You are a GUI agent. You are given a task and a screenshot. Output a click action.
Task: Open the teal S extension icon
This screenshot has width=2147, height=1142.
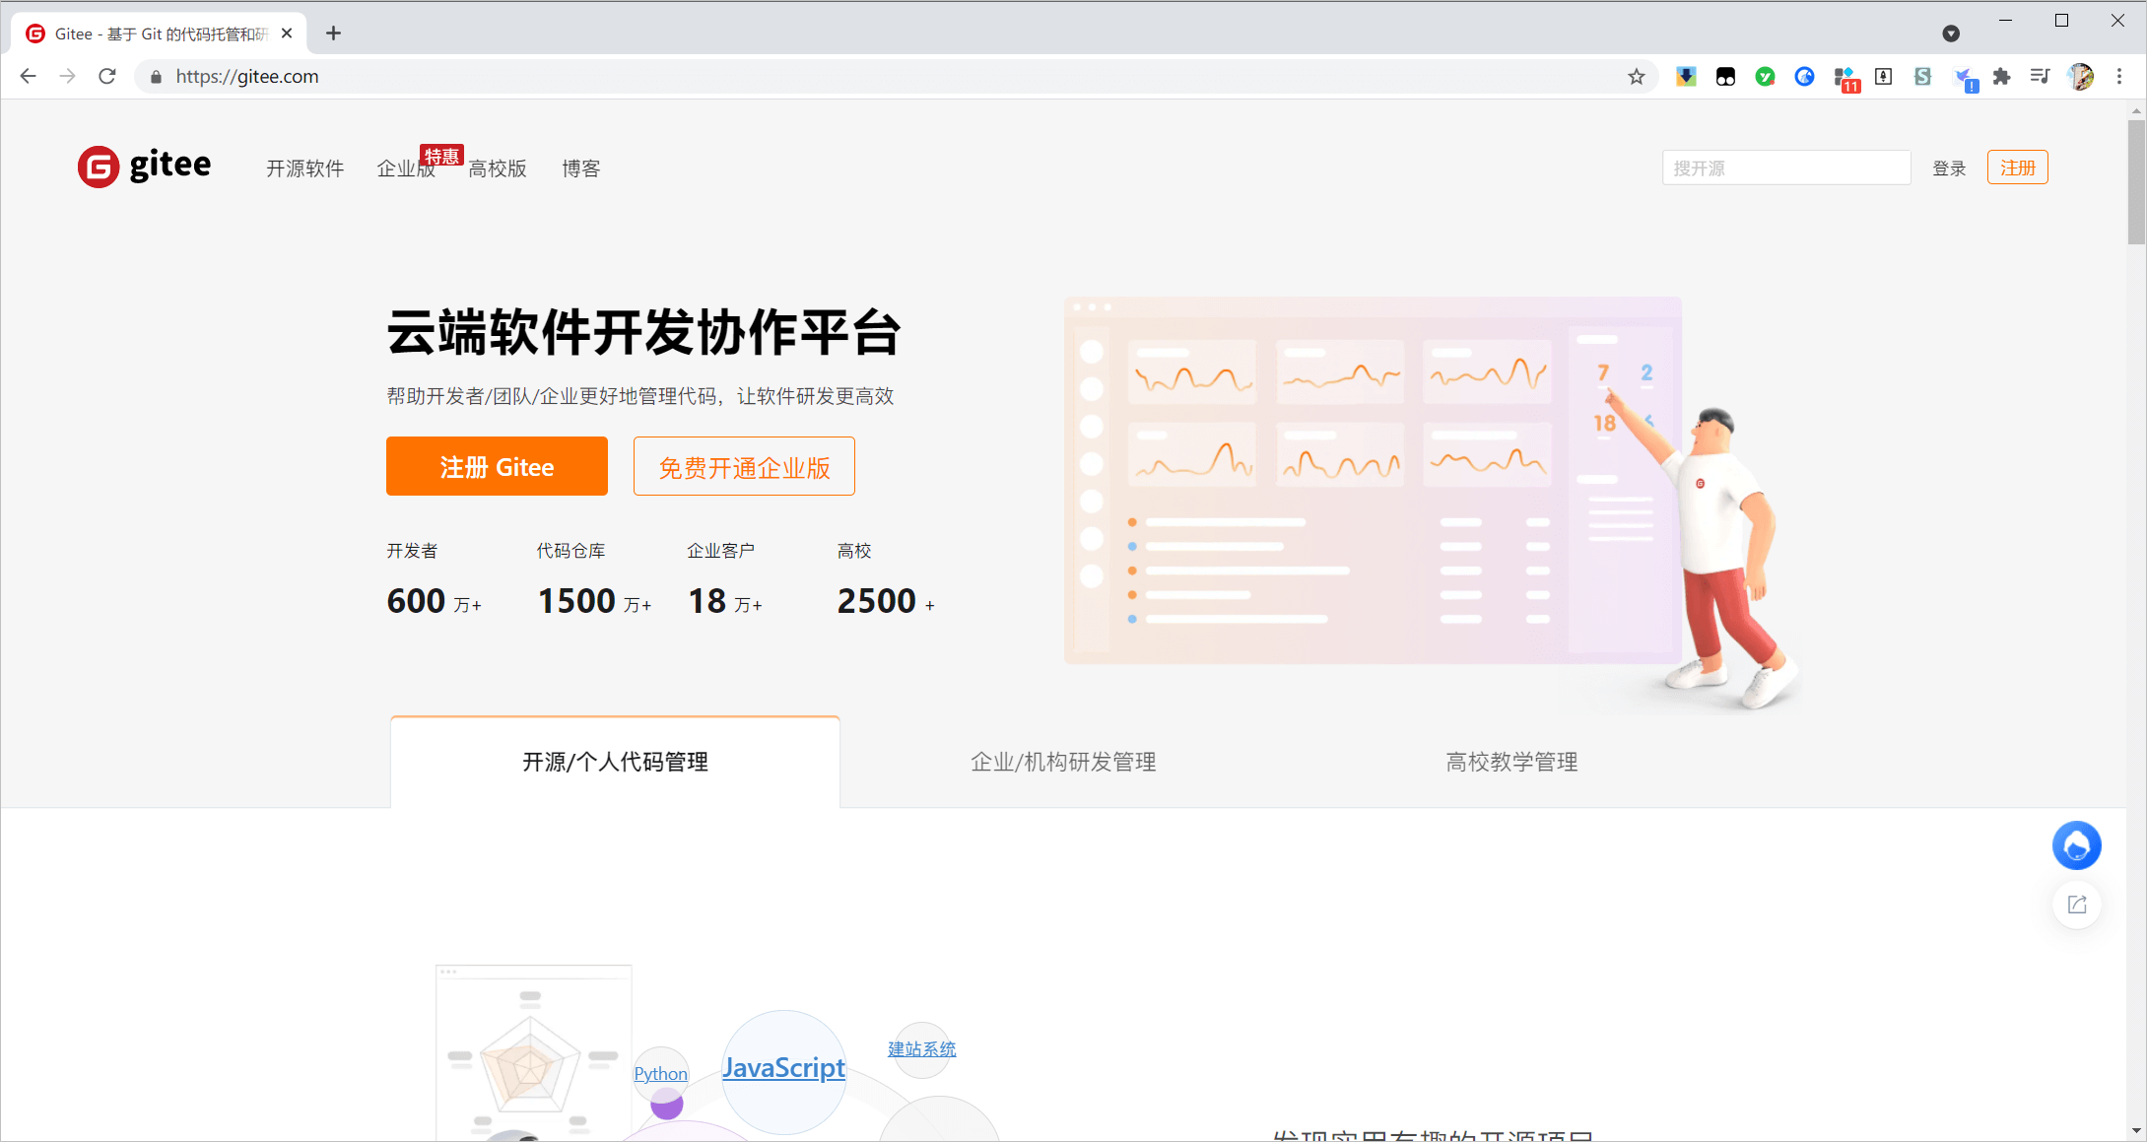(x=1922, y=77)
